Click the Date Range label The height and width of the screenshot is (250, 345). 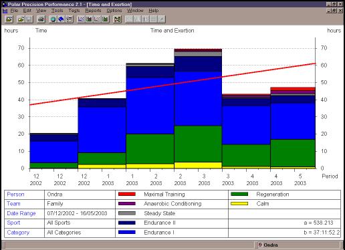pos(21,213)
